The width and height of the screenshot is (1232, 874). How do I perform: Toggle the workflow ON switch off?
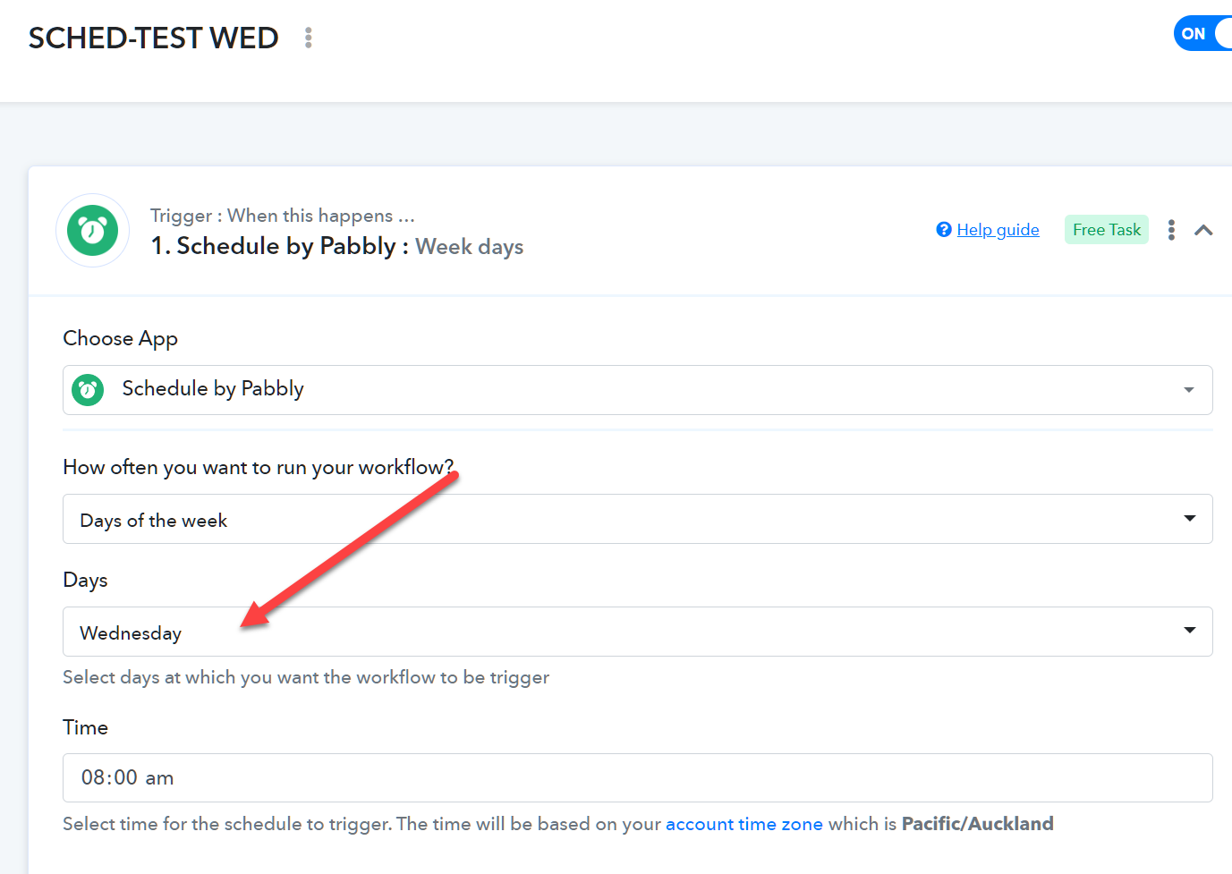tap(1204, 34)
